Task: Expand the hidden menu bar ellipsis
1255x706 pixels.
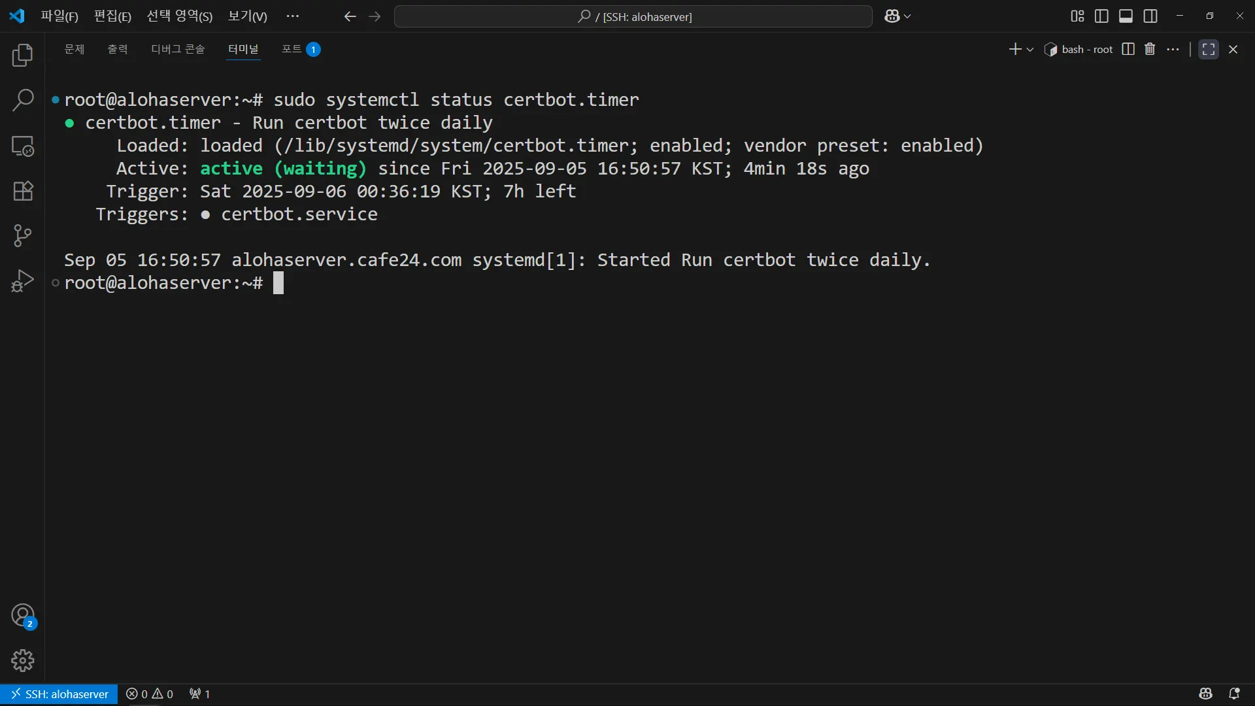Action: click(x=292, y=16)
